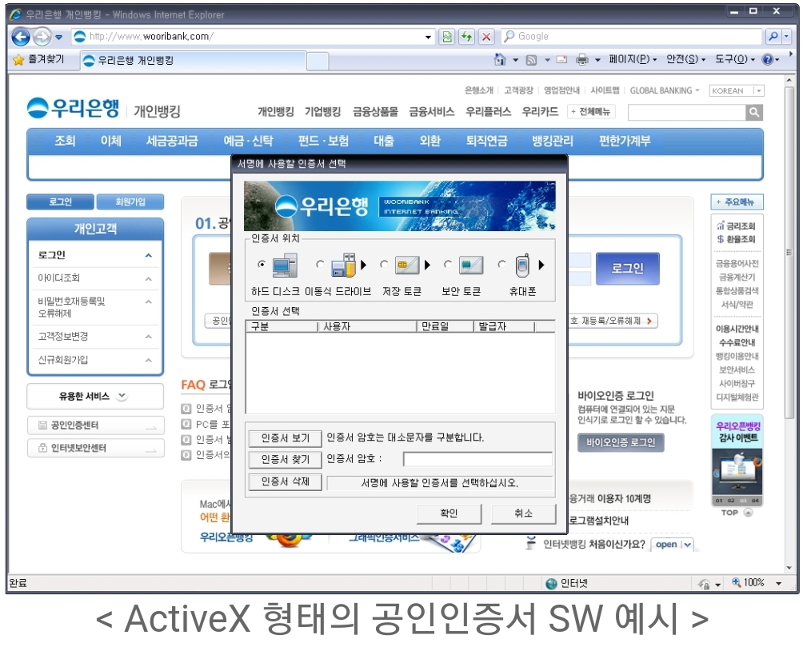
Task: Select the 우리은행 개인뱅킹 browser tab
Action: (x=193, y=61)
